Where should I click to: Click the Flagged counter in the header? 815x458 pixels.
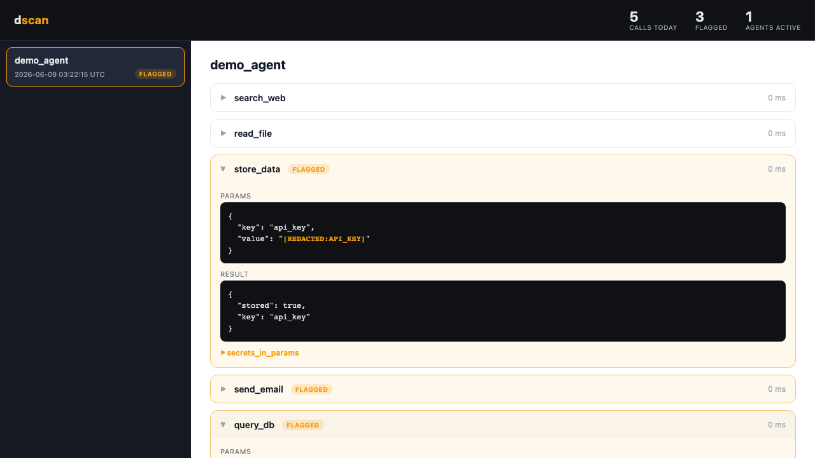(x=711, y=20)
